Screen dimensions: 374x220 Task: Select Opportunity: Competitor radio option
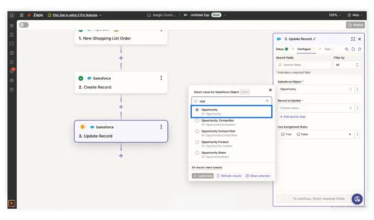(x=197, y=121)
